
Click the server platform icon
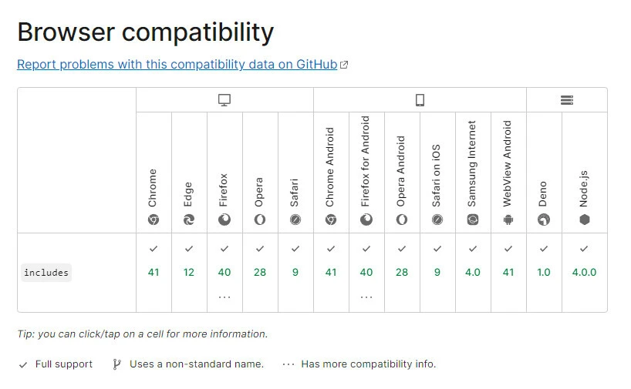click(x=567, y=100)
